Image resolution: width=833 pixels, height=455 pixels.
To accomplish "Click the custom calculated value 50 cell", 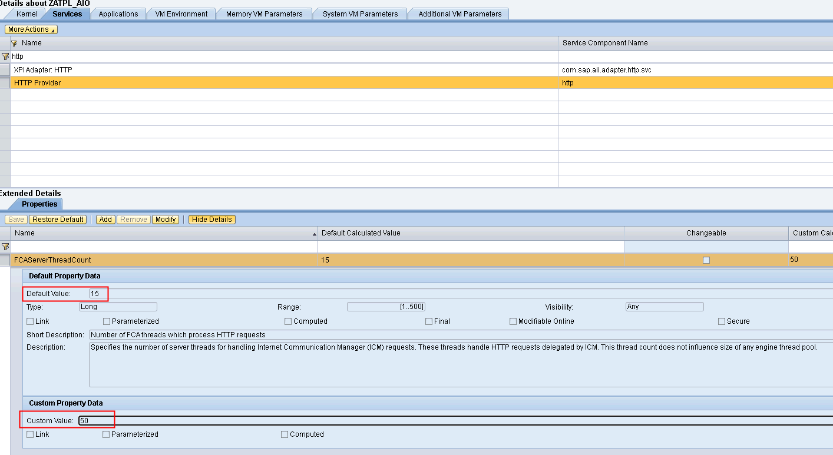I will tap(811, 260).
